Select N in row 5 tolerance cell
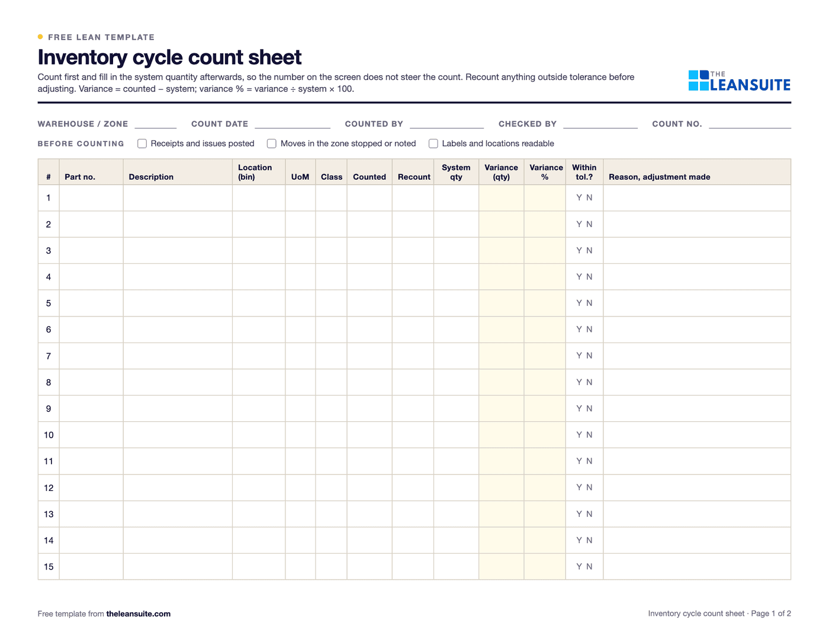Image resolution: width=829 pixels, height=640 pixels. pos(589,303)
